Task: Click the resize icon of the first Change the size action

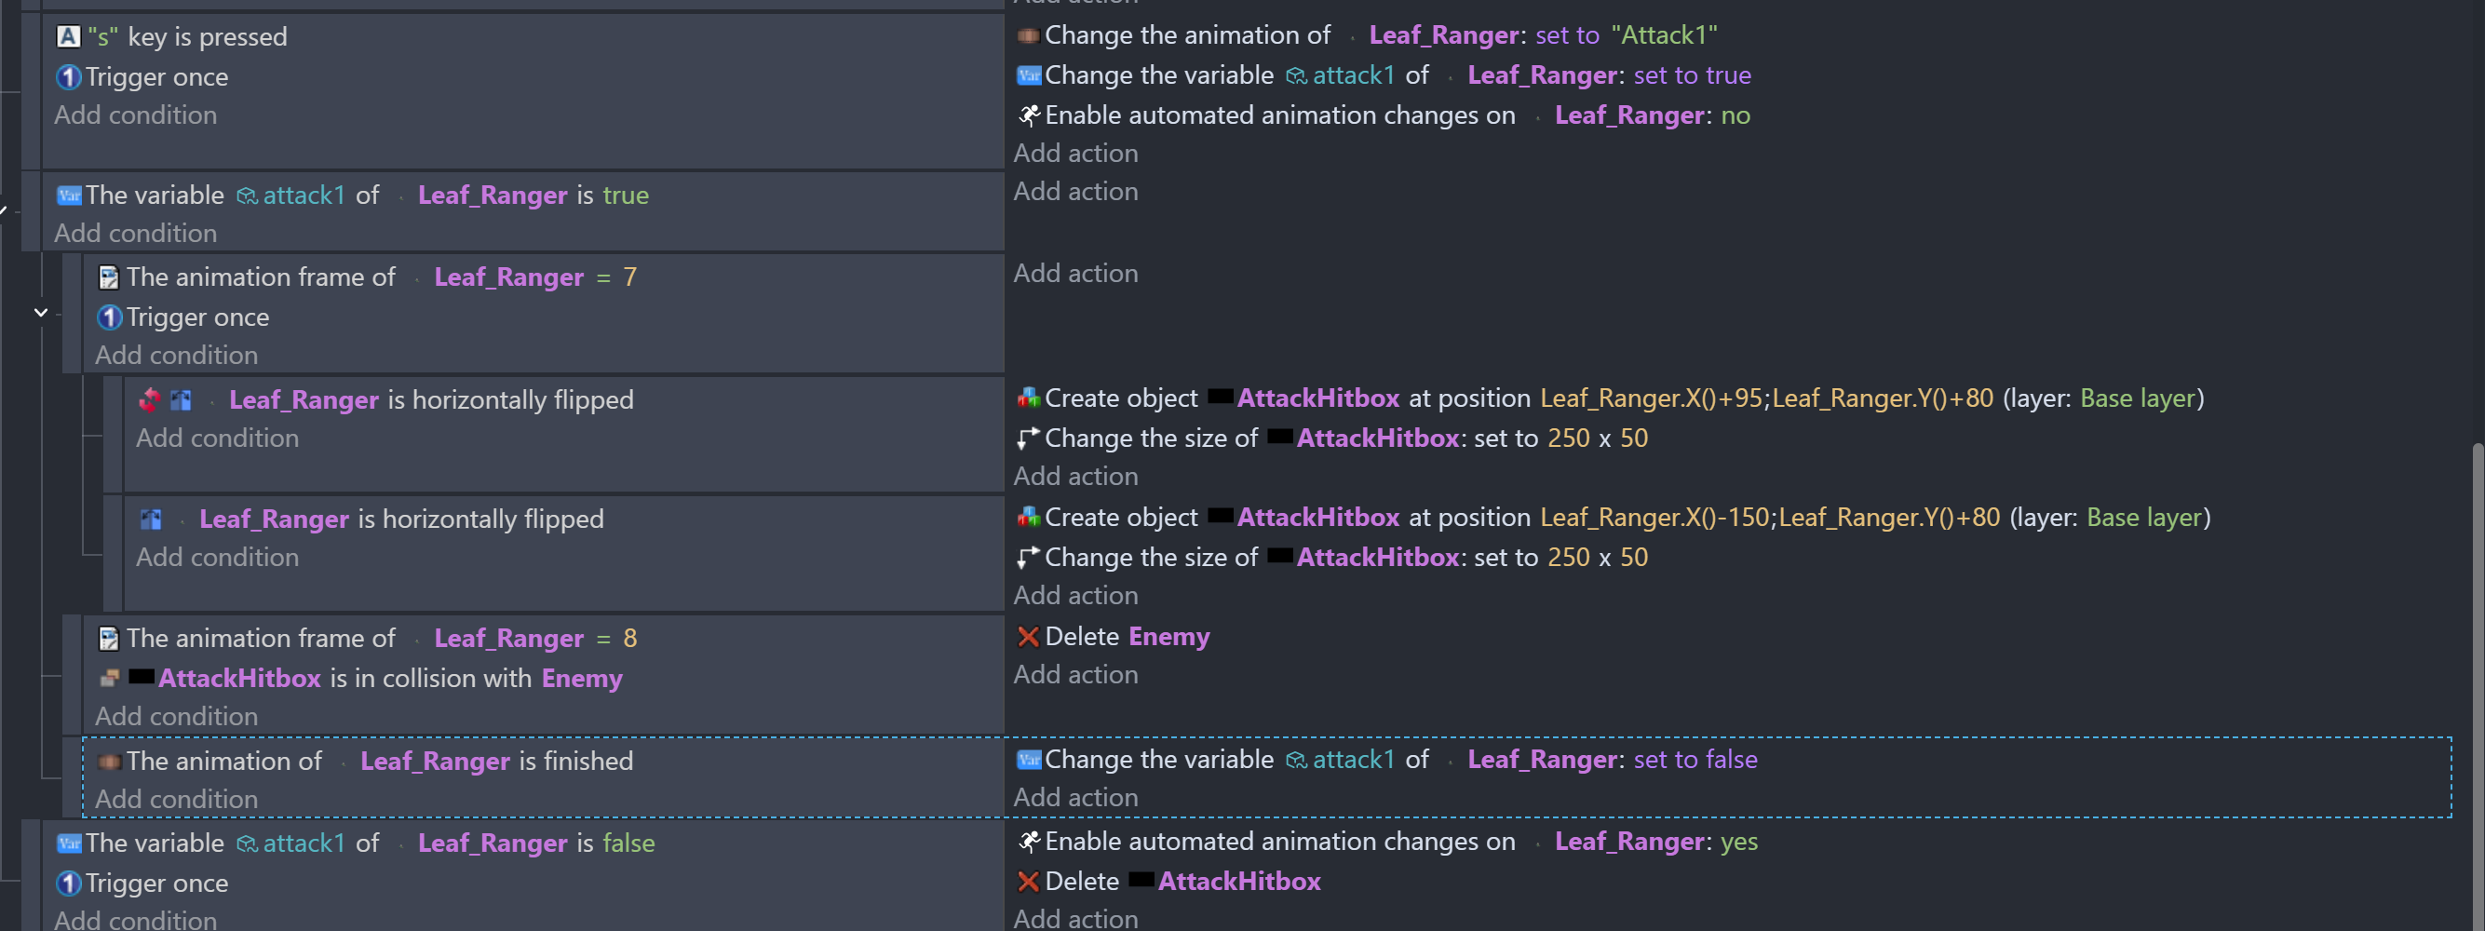Action: click(x=1028, y=439)
